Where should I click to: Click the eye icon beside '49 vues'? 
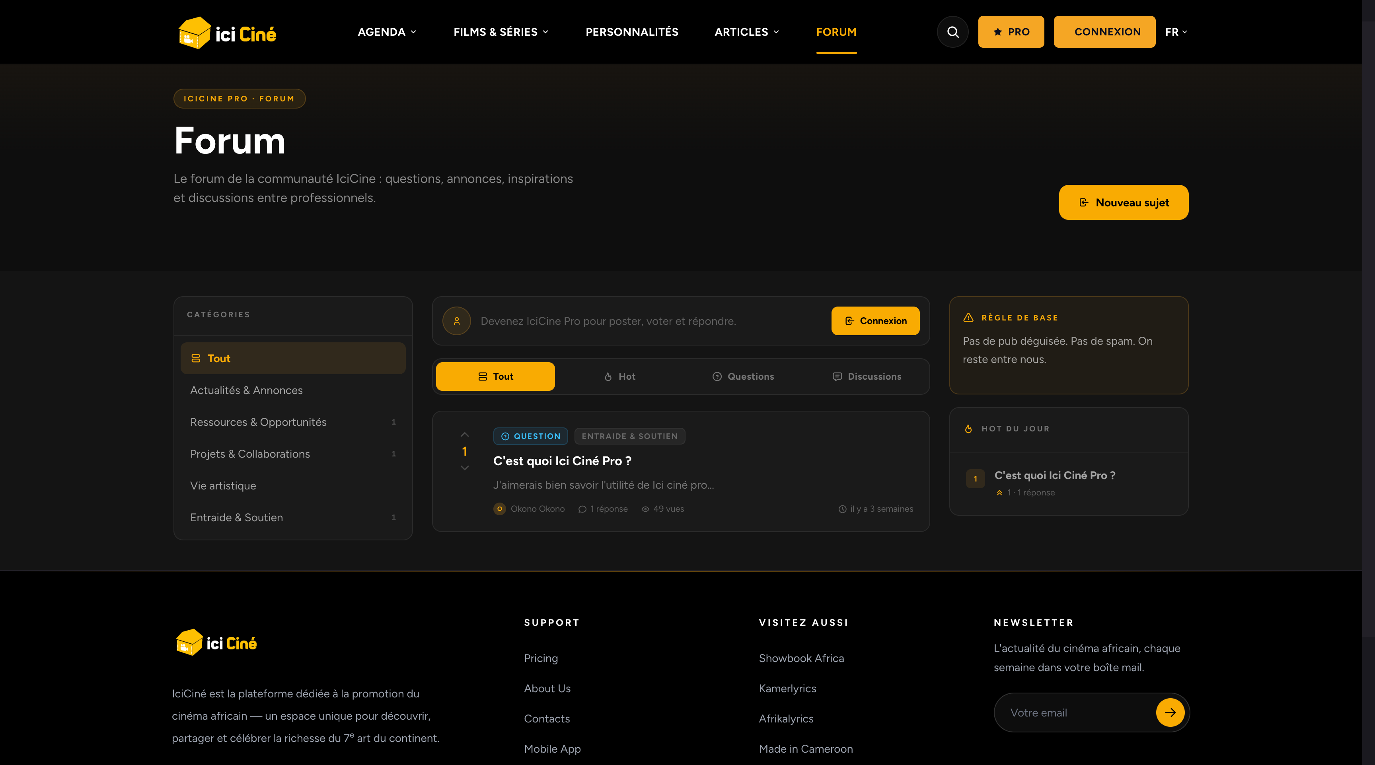click(x=645, y=509)
